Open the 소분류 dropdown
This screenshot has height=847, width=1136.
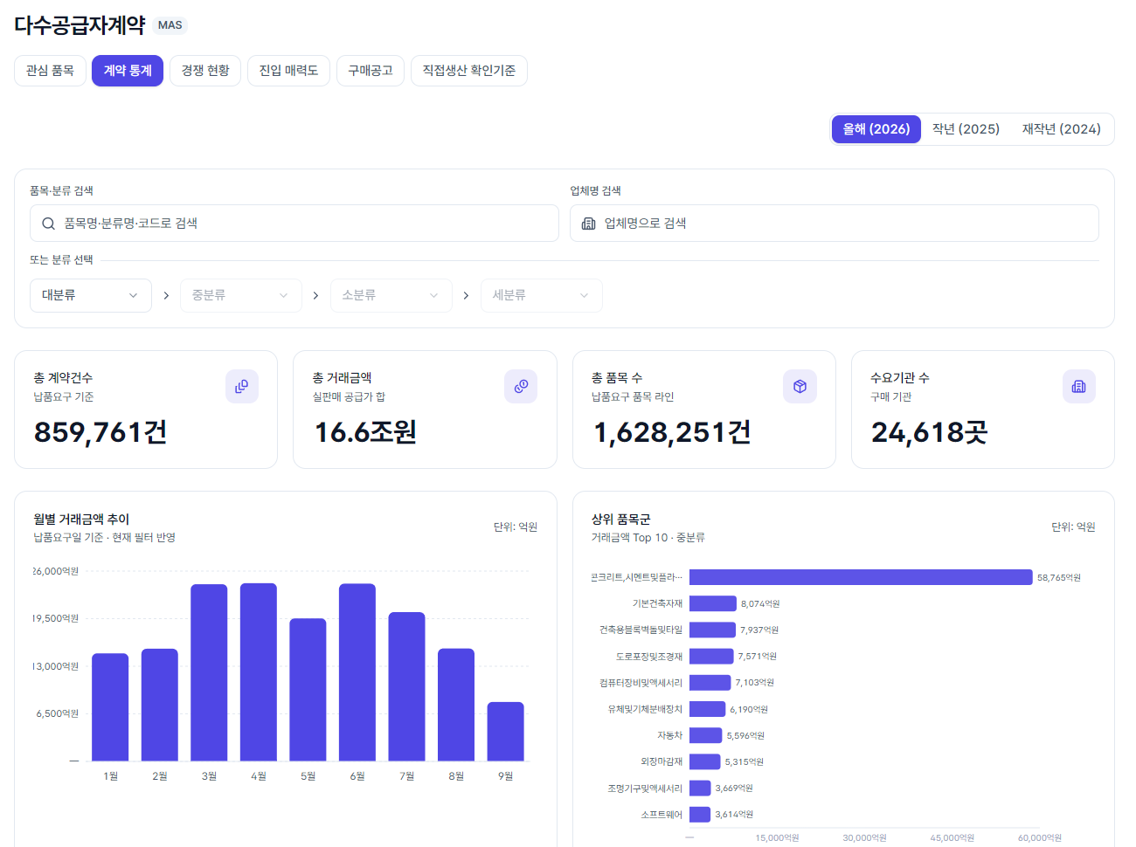click(391, 295)
